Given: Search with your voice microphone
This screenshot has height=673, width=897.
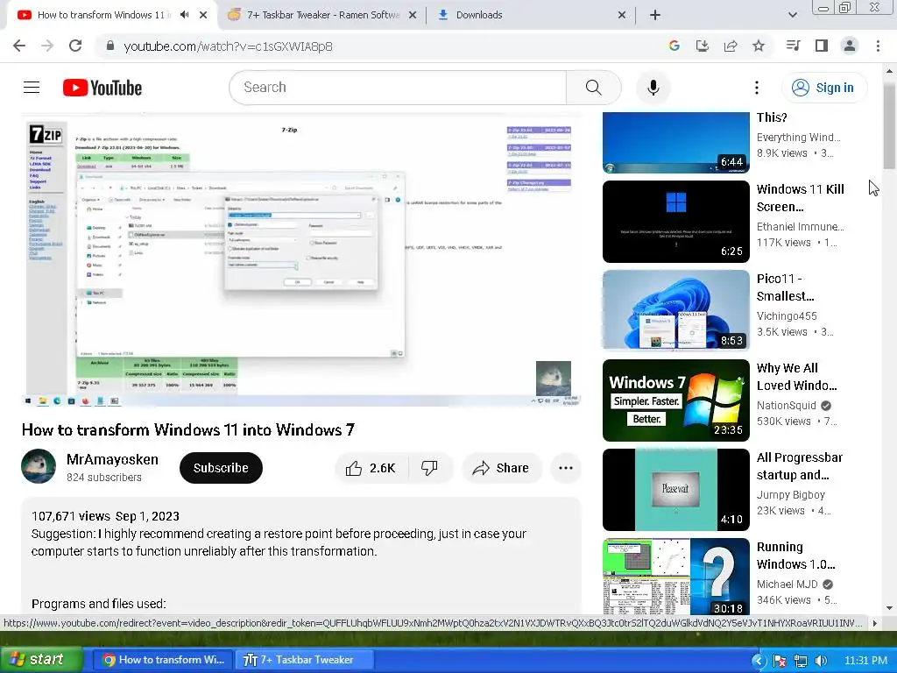Looking at the screenshot, I should click(653, 88).
